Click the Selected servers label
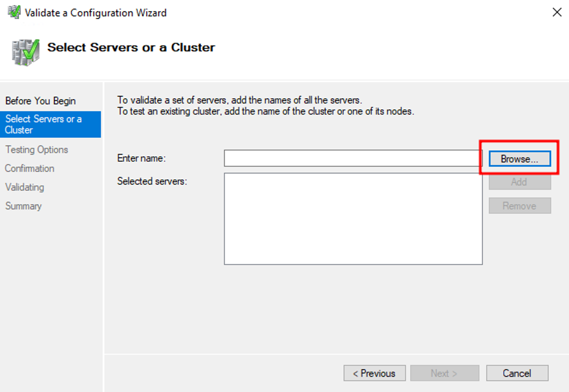The image size is (569, 392). point(152,181)
